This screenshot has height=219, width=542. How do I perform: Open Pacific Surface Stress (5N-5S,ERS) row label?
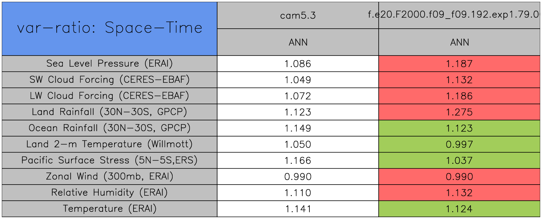109,161
